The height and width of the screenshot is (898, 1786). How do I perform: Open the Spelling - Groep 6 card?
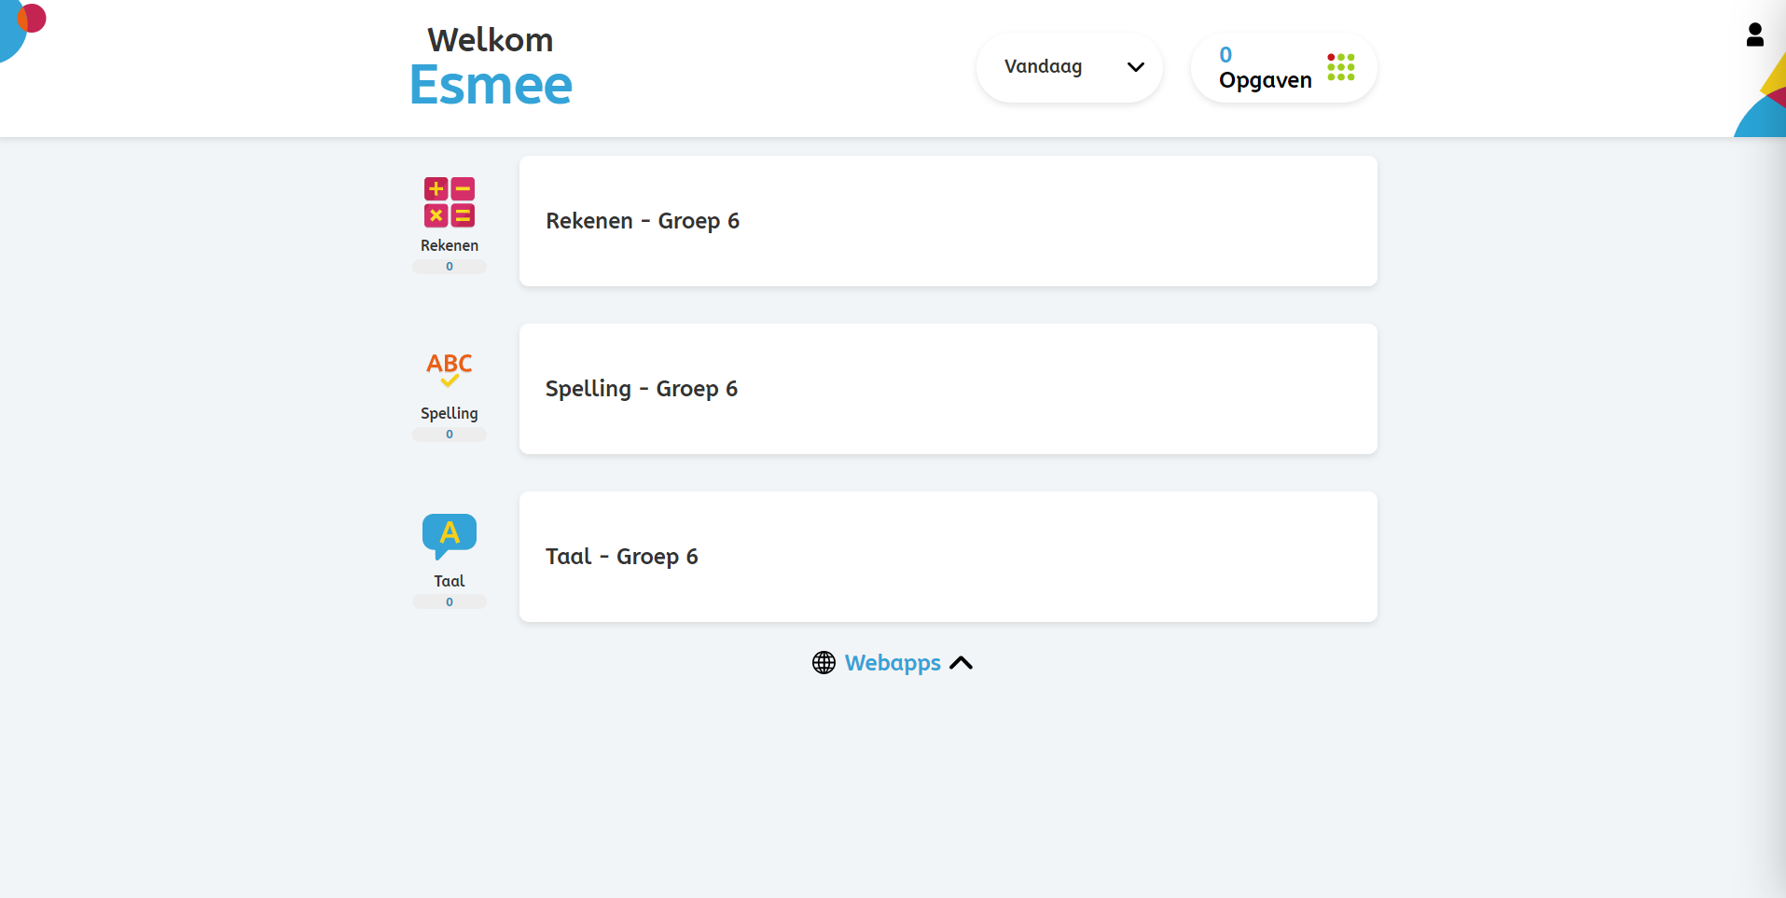pos(948,389)
